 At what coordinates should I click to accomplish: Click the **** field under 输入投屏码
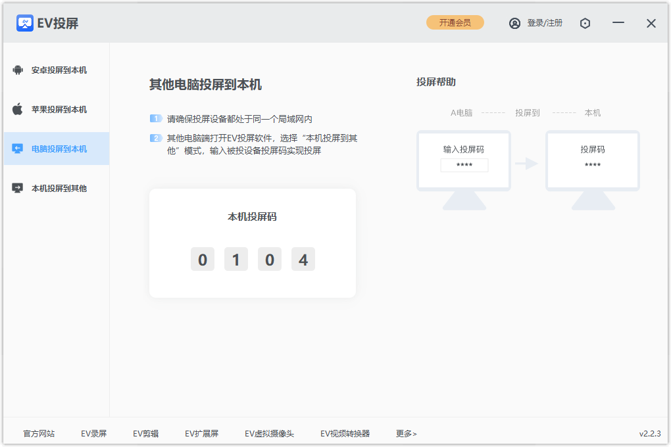[x=464, y=165]
